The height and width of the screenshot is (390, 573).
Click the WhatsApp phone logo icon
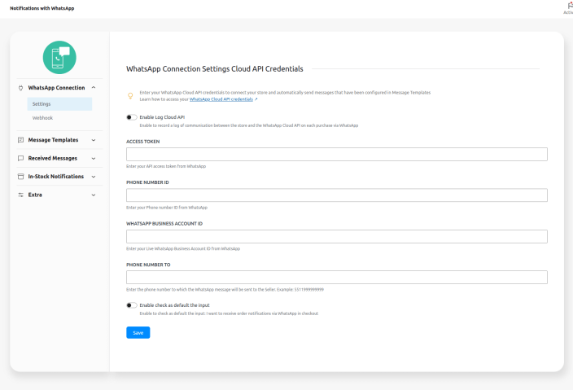point(59,56)
